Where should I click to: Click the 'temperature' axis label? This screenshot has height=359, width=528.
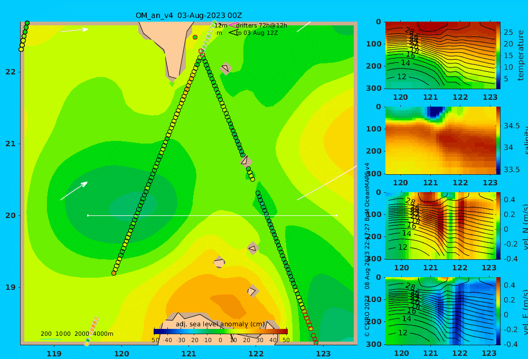pyautogui.click(x=521, y=55)
